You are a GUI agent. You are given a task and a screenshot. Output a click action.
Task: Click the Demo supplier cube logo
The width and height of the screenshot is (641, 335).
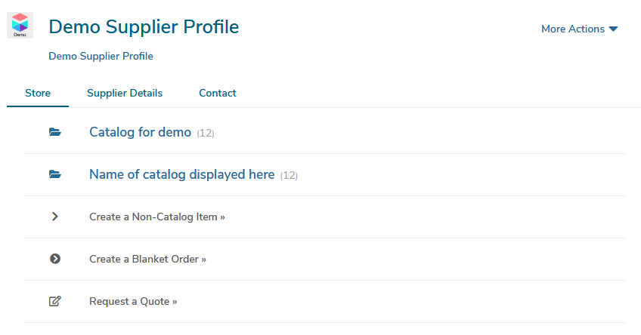point(20,25)
